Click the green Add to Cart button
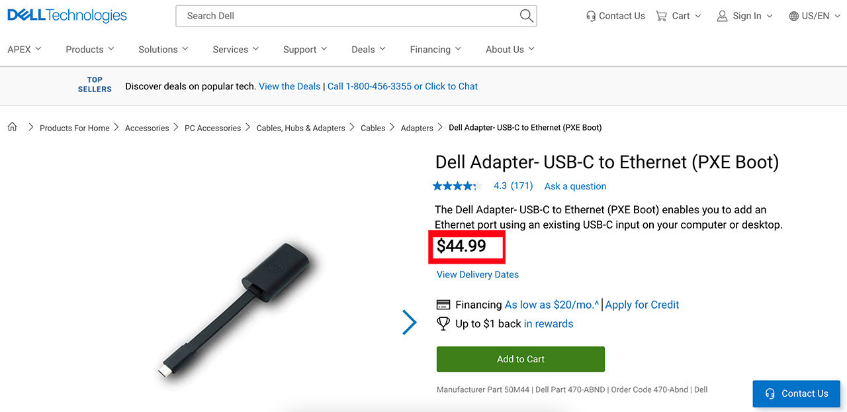Screen dimensions: 847x412 point(520,359)
